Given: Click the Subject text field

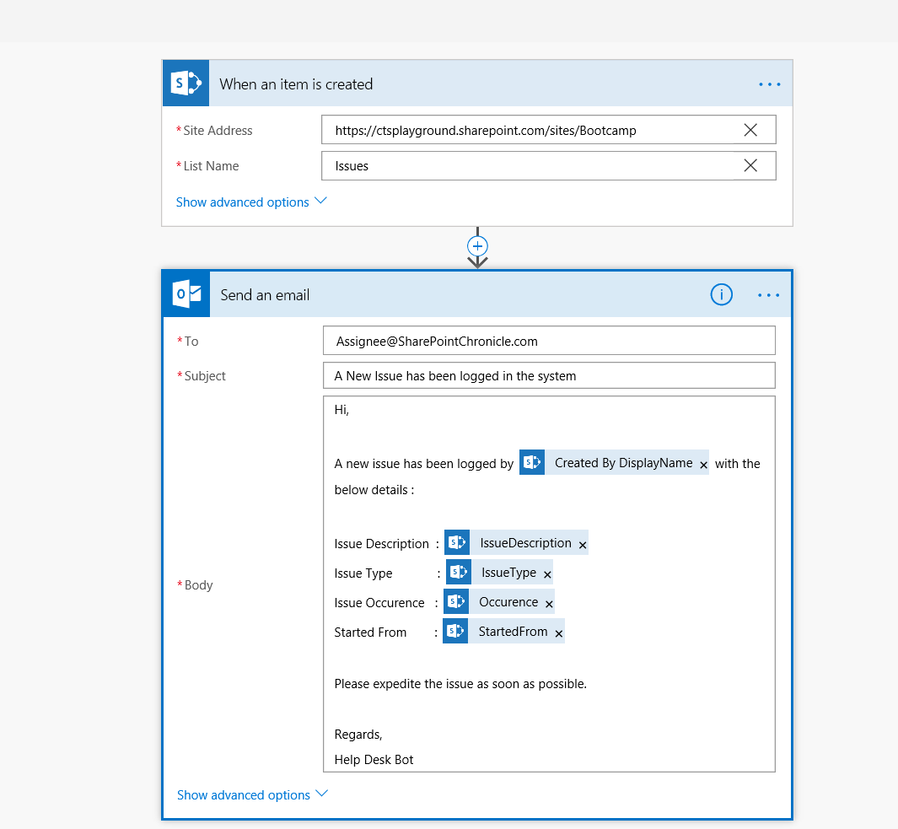Looking at the screenshot, I should [x=549, y=375].
